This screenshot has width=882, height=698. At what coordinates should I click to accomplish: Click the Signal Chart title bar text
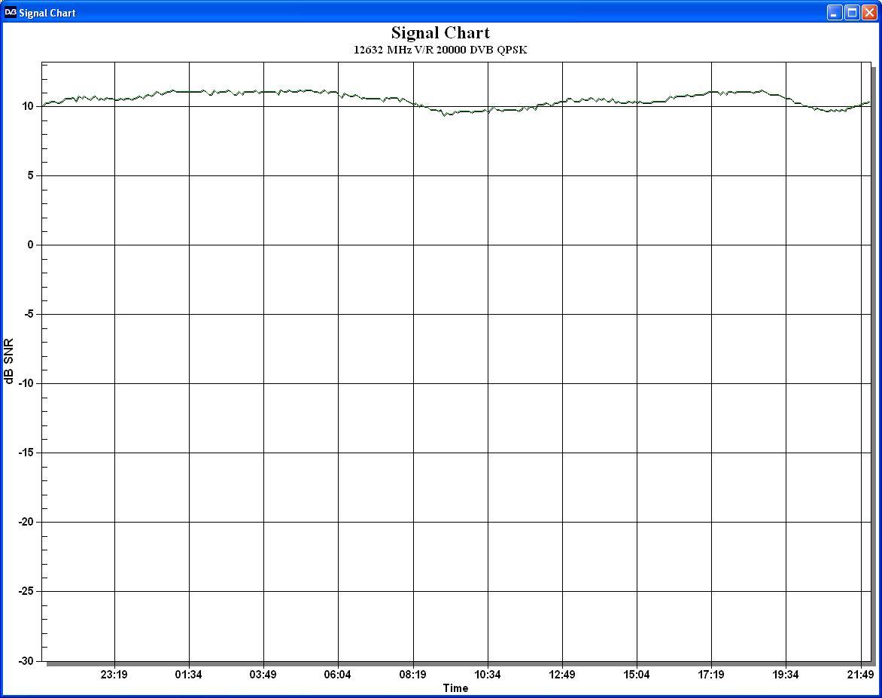(47, 13)
